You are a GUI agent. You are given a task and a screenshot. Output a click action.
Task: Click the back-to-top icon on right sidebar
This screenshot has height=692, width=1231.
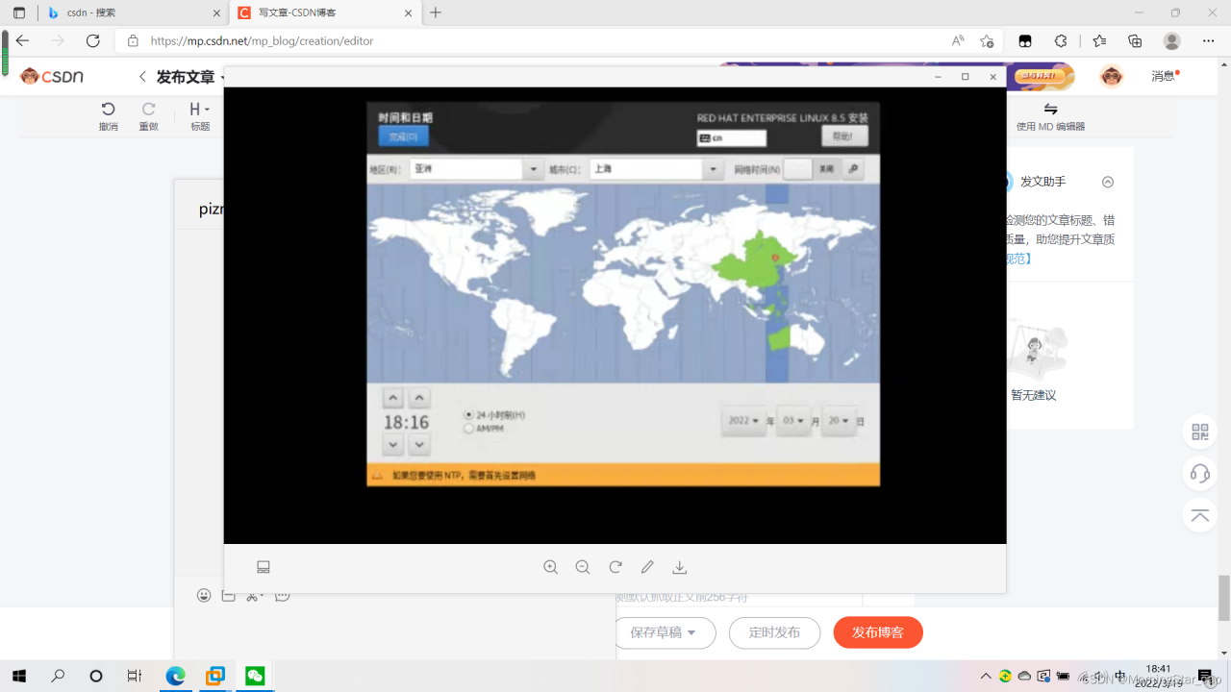coord(1200,515)
